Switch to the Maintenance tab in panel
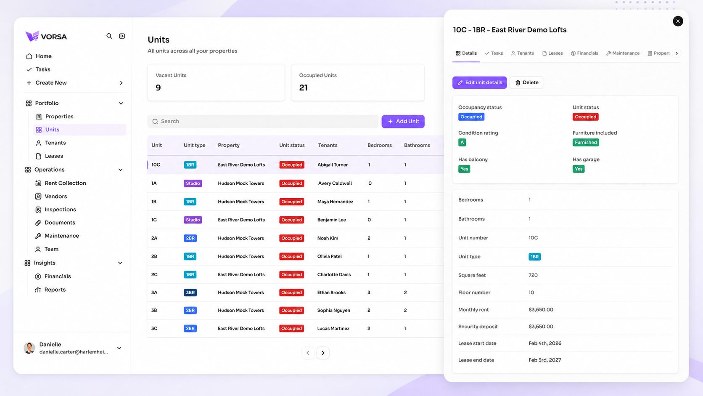This screenshot has width=703, height=396. (623, 53)
